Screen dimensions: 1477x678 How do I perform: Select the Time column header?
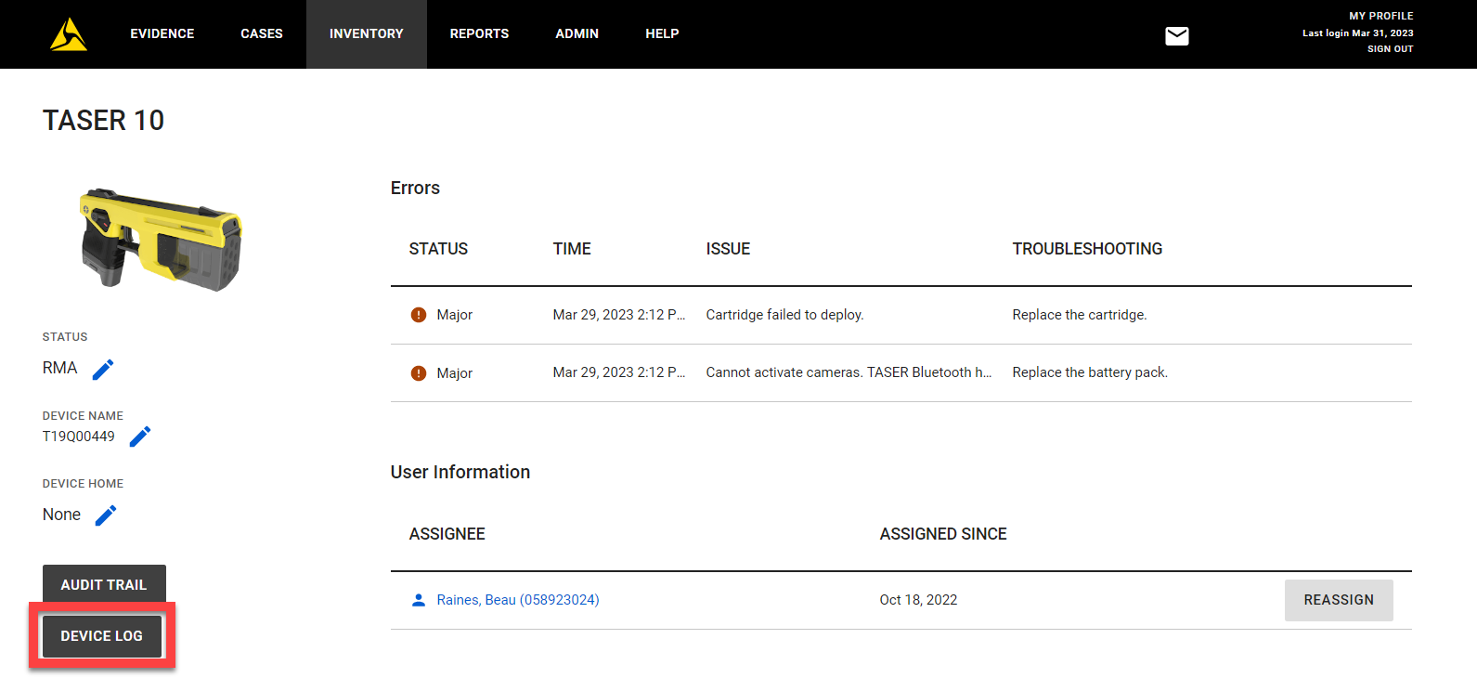pos(572,249)
